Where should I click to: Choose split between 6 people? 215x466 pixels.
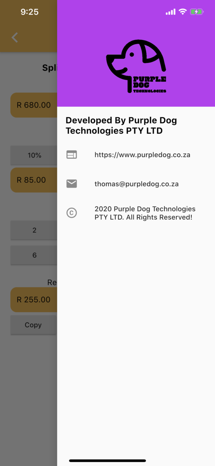coord(34,255)
